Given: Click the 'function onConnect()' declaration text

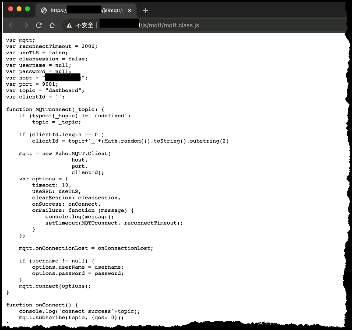Looking at the screenshot, I should (x=42, y=305).
